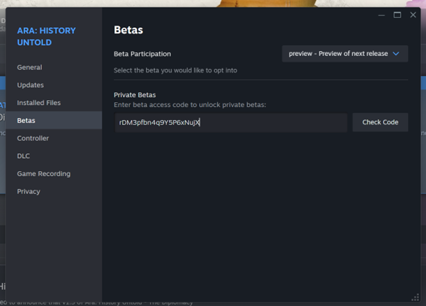426x306 pixels.
Task: Switch to the Updates section
Action: 30,85
